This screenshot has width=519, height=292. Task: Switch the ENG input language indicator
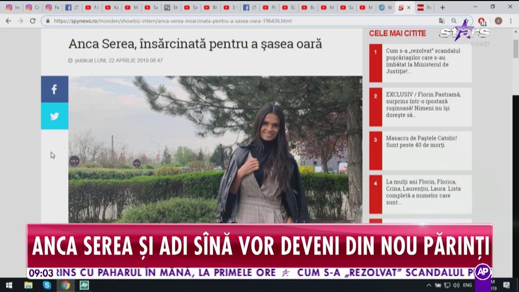468,285
